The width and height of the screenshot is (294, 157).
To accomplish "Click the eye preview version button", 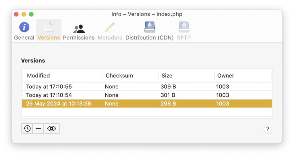I will [x=52, y=129].
